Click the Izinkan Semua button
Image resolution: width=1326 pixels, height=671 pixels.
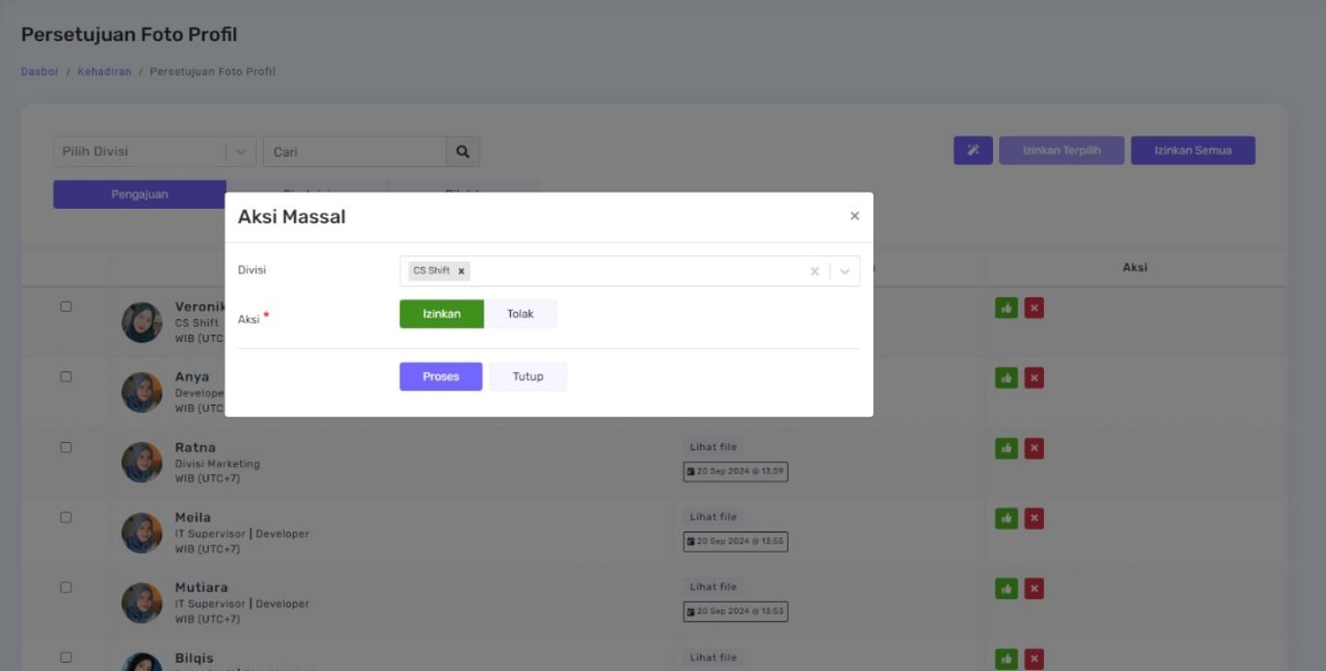(1193, 150)
